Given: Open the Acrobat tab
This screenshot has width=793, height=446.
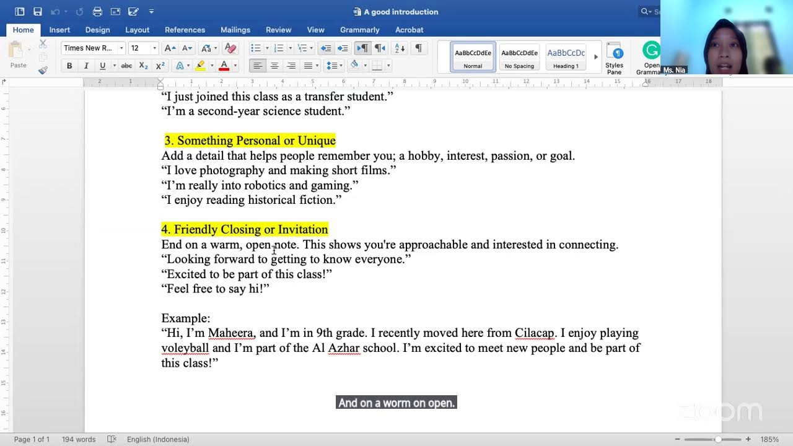Looking at the screenshot, I should (x=409, y=30).
